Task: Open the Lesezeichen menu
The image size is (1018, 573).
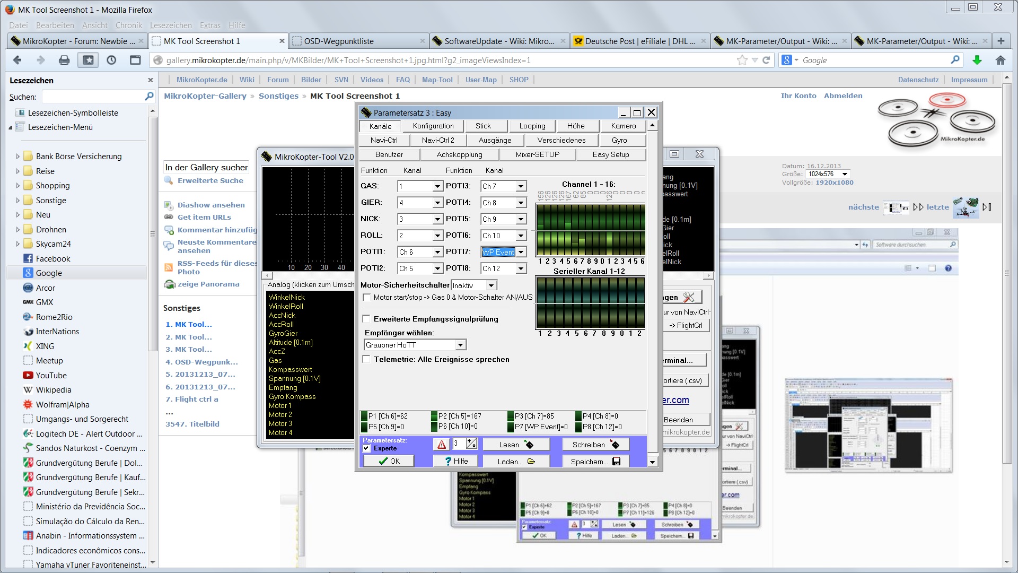Action: click(171, 25)
